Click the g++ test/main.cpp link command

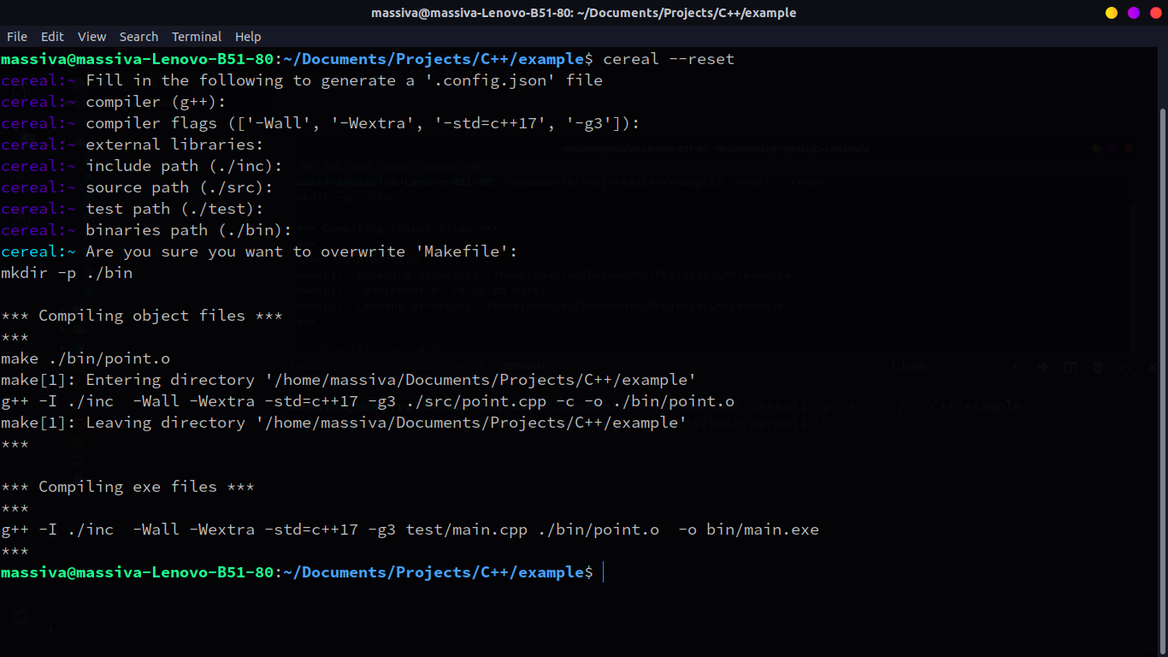(410, 530)
